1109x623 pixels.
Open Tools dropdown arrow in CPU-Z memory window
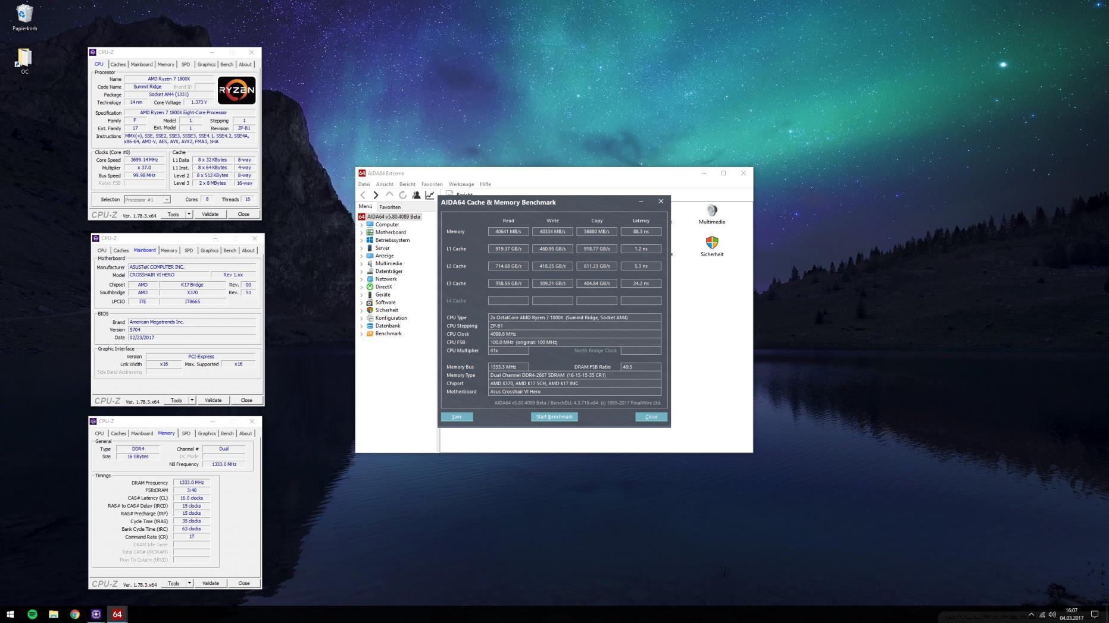tap(189, 583)
